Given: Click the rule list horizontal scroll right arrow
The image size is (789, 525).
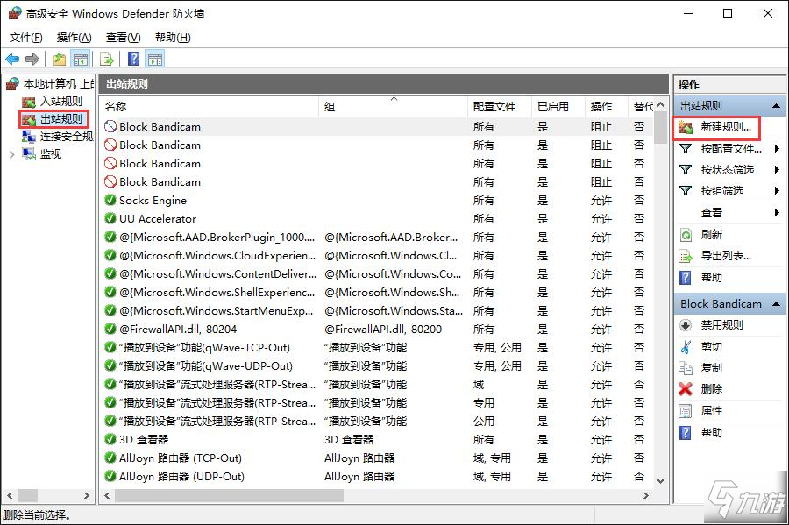Looking at the screenshot, I should pos(646,495).
